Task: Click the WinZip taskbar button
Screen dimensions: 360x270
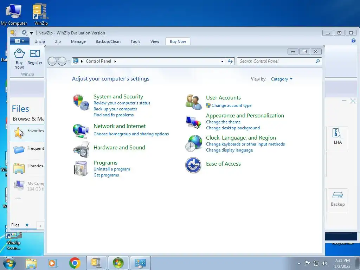Action: coord(97,263)
